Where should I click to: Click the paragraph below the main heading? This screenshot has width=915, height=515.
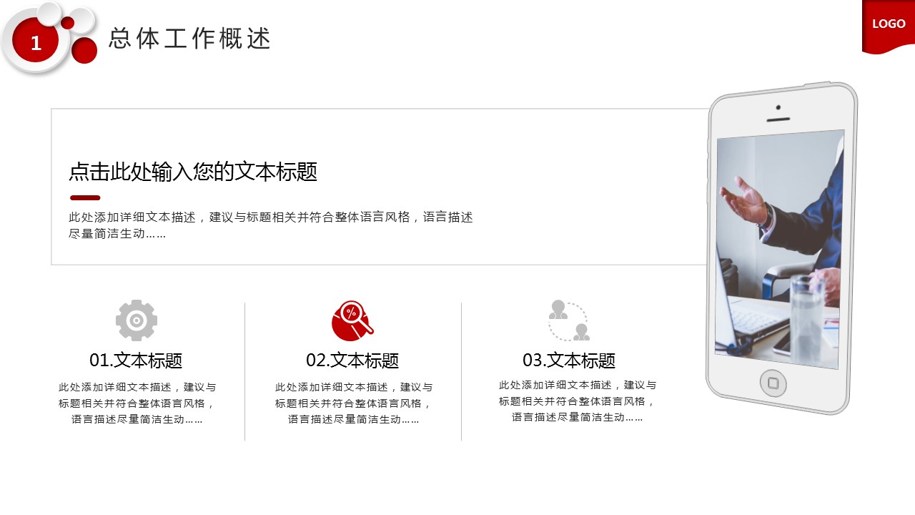coord(271,225)
